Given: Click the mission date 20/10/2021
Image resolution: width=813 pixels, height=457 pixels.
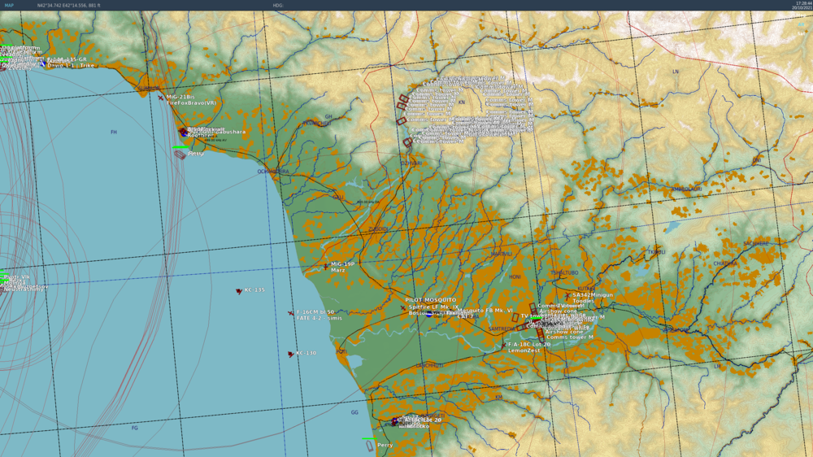Looking at the screenshot, I should pyautogui.click(x=802, y=8).
